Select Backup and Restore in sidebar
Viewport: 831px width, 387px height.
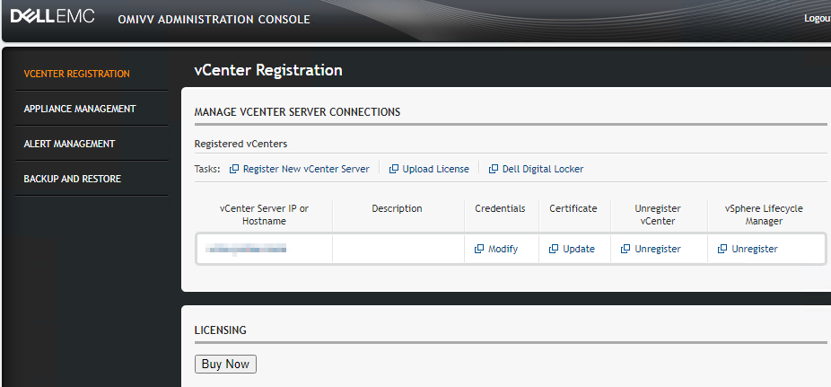[x=72, y=179]
